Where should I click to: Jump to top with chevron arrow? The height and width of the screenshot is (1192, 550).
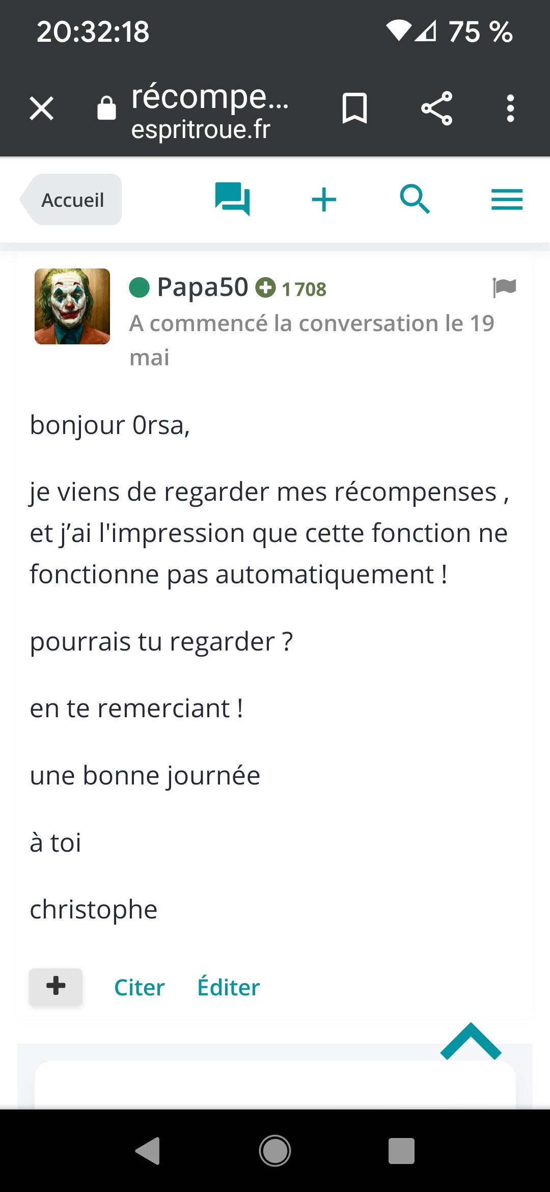tap(471, 1042)
